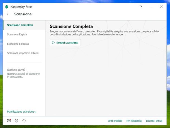Click the Scansione Completa main heading

pyautogui.click(x=71, y=26)
